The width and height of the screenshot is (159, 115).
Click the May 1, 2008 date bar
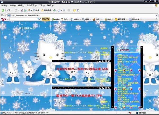coord(81,88)
